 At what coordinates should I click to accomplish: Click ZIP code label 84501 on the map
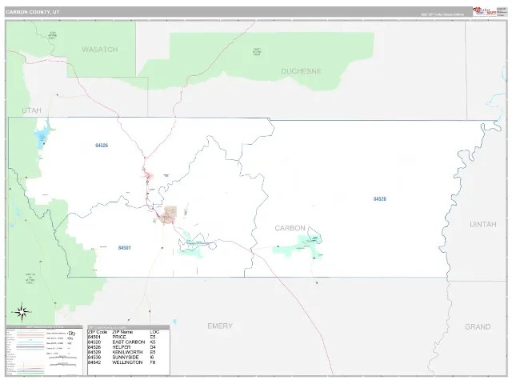(125, 248)
